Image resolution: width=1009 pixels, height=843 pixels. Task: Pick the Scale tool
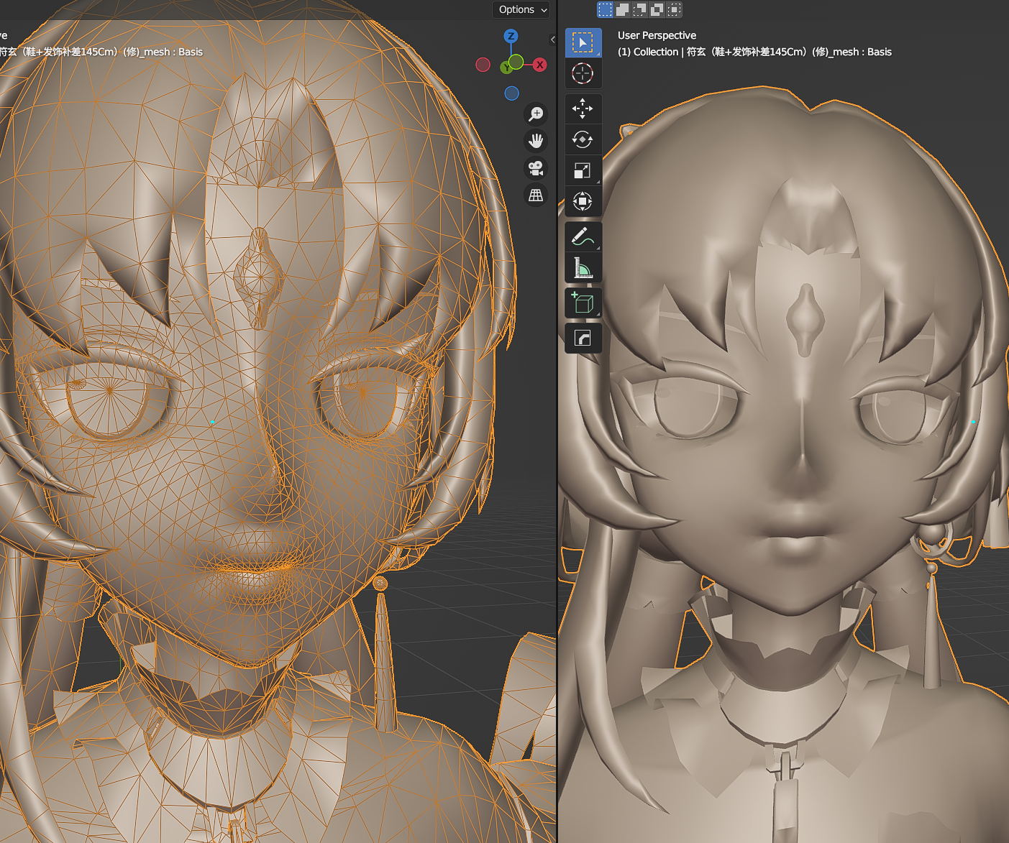583,170
